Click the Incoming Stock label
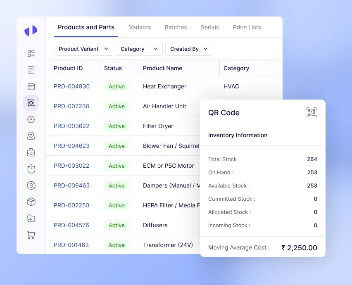The height and width of the screenshot is (285, 352). tap(229, 225)
